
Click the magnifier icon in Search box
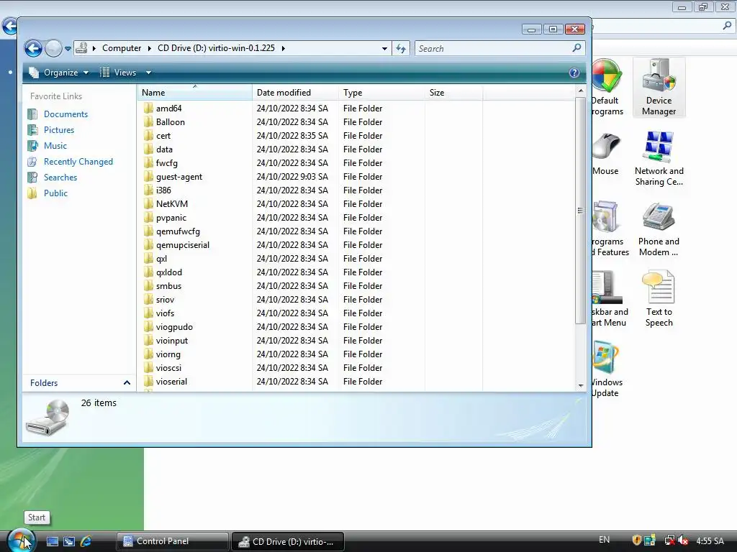pyautogui.click(x=577, y=48)
